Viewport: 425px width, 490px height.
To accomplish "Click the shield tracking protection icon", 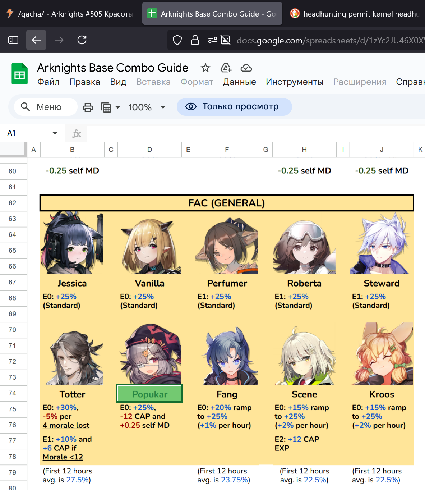I will tap(177, 40).
